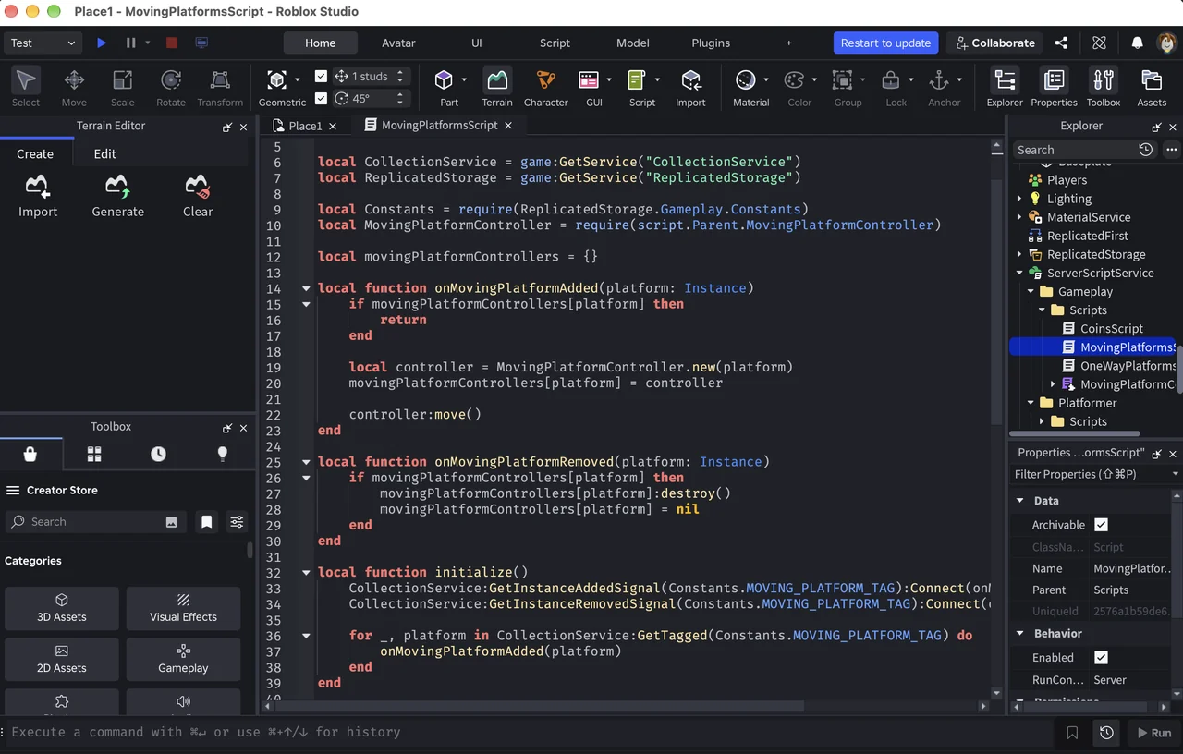Screen dimensions: 1183x754
Task: Expand the Lighting tree node
Action: pos(1019,199)
